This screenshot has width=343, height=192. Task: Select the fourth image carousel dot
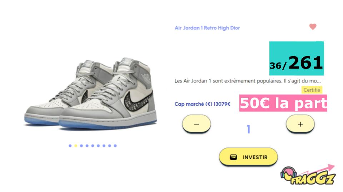[x=87, y=146]
